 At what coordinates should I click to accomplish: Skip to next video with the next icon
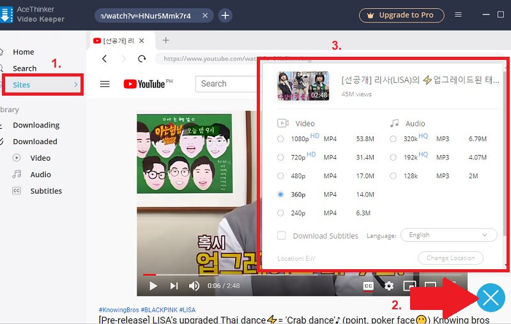click(174, 286)
